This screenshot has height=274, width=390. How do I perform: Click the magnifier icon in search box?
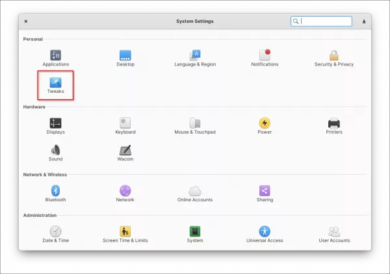[296, 21]
